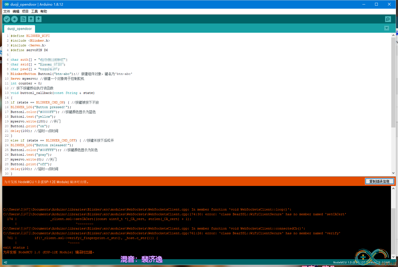Click the 'void button1_callback' function line
Viewport: 398px width, 267px height.
point(53,93)
